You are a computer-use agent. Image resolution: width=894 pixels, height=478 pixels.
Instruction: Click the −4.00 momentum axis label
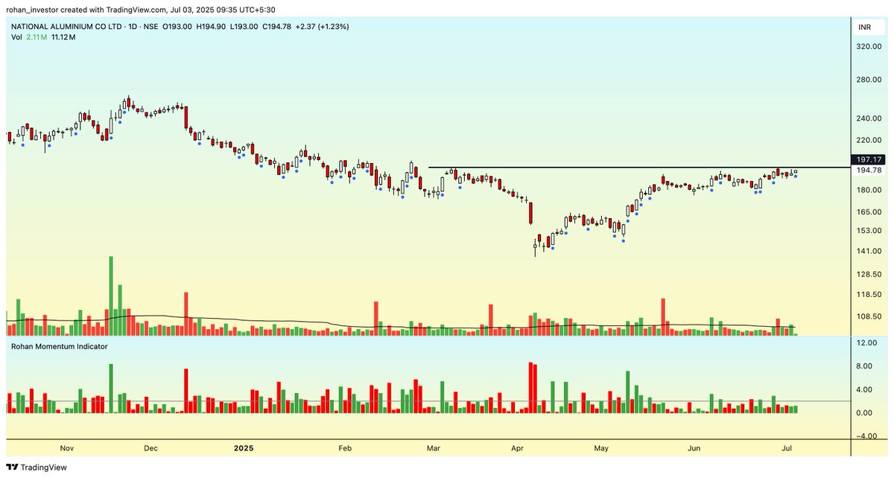pos(867,437)
